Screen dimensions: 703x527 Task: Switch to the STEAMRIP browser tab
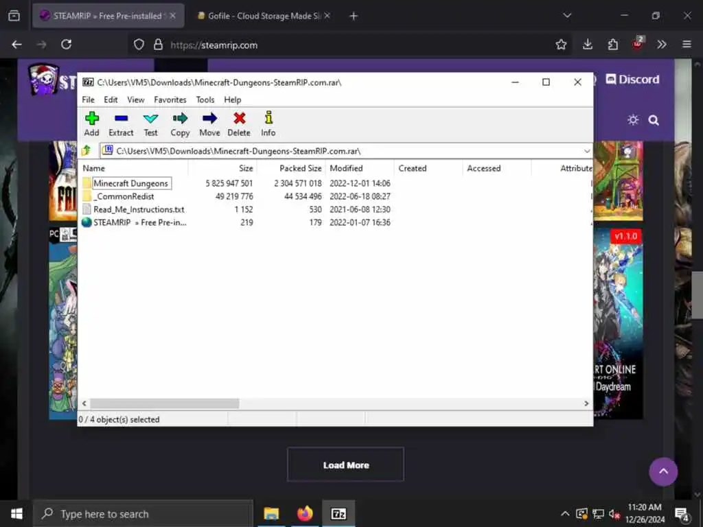(108, 16)
